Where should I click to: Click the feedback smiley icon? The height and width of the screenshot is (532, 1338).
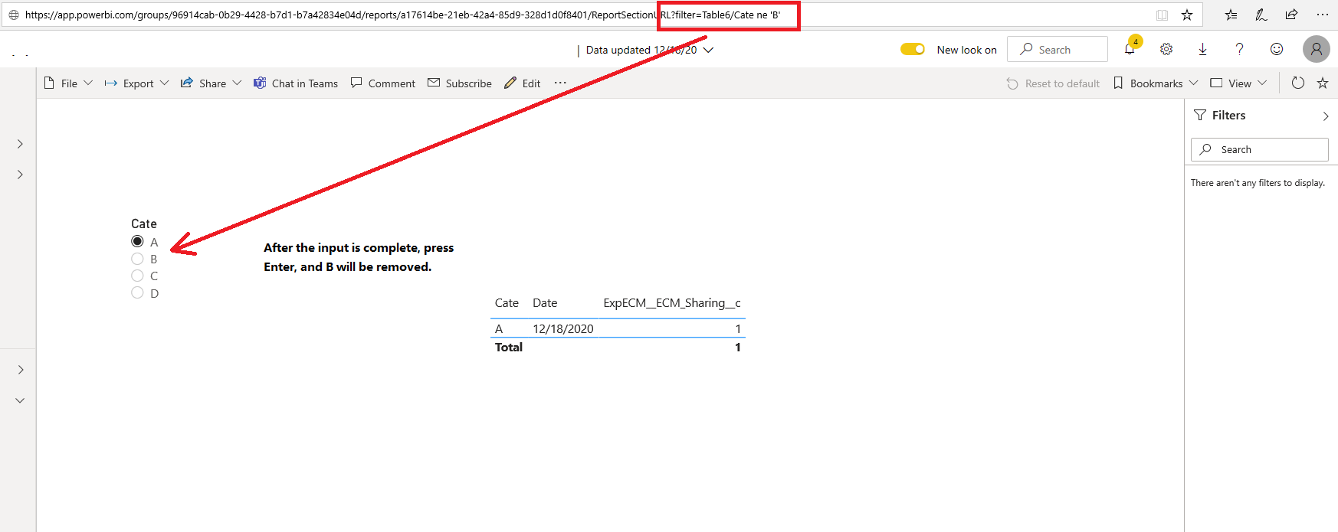(1277, 49)
